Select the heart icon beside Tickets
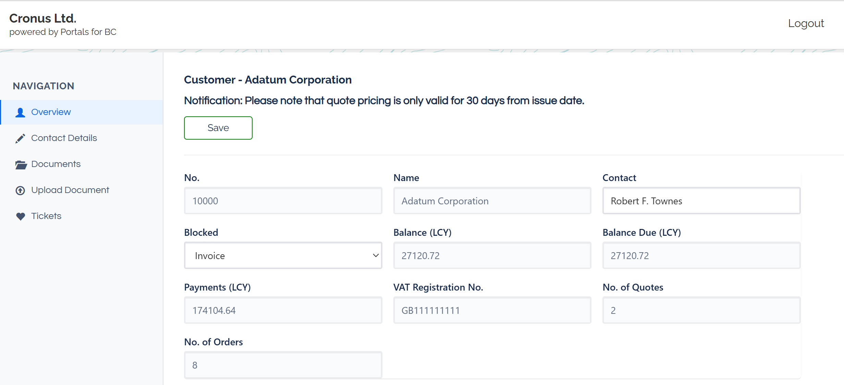 click(20, 216)
